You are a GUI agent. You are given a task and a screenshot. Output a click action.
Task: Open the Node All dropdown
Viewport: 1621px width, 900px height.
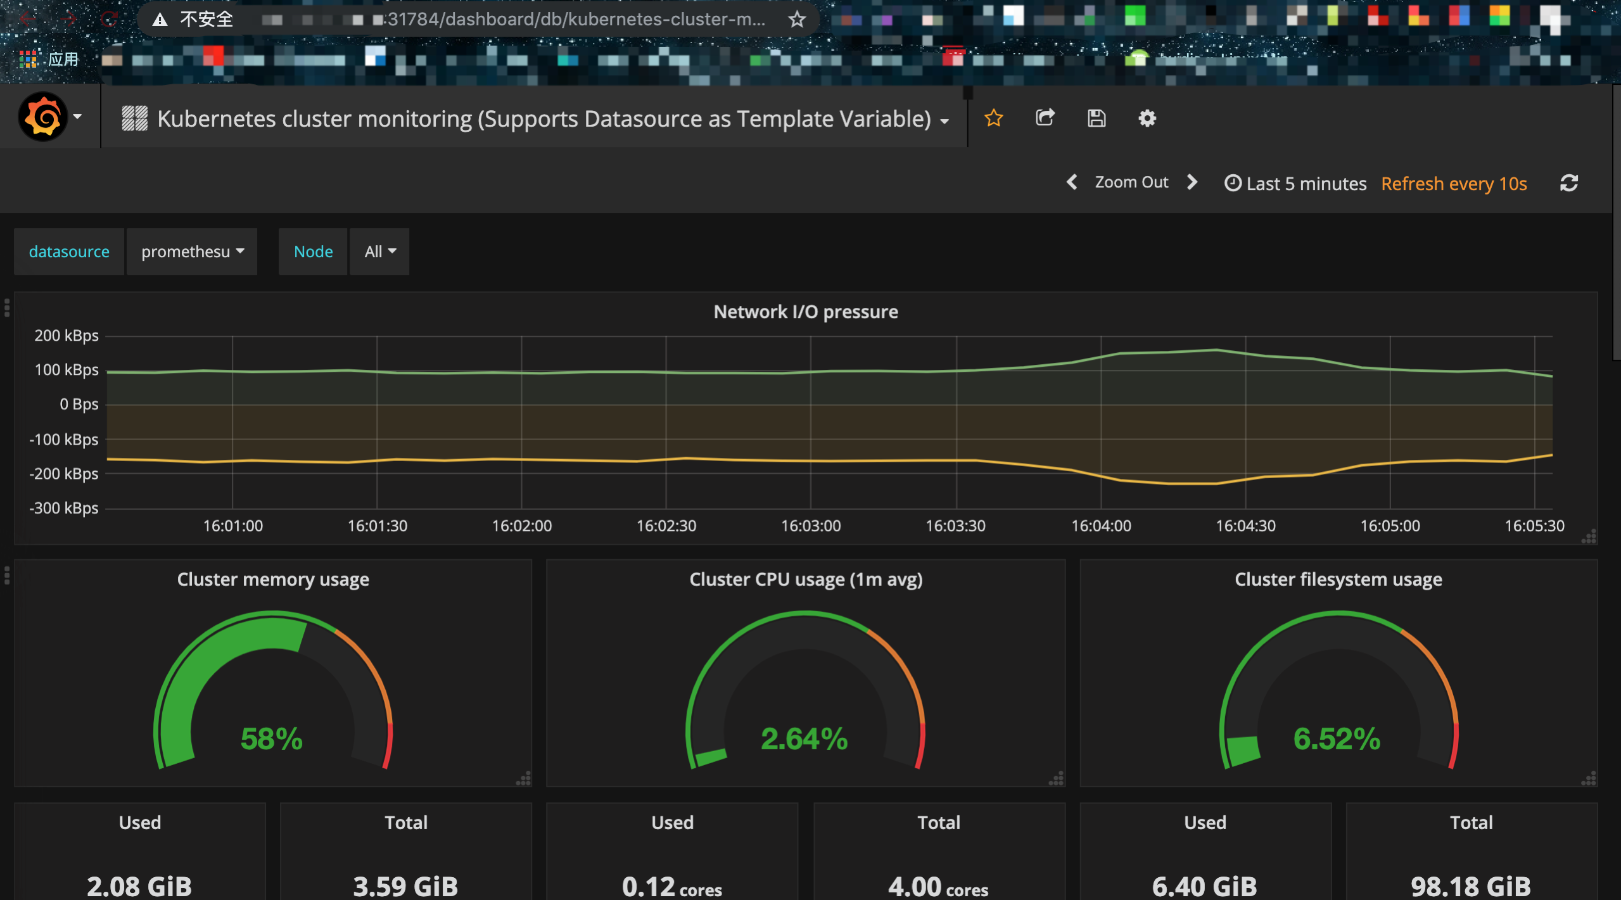pyautogui.click(x=379, y=251)
